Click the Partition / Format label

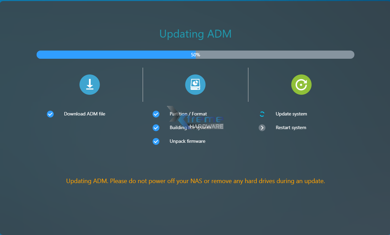[x=188, y=114]
